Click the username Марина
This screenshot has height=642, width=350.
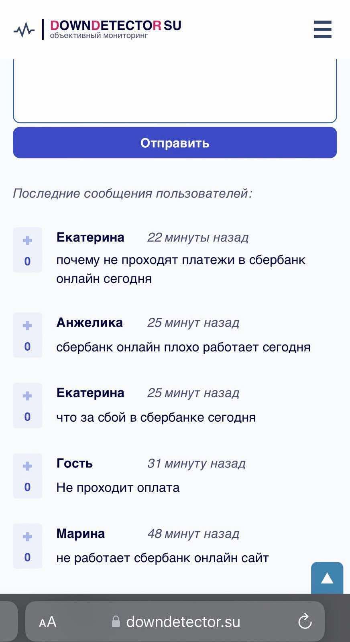(81, 533)
